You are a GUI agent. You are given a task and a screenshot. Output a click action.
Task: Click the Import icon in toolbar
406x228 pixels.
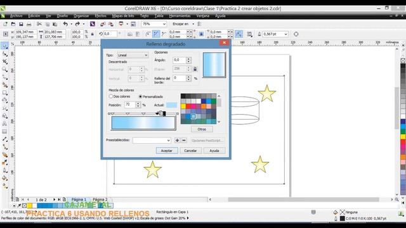click(x=103, y=24)
